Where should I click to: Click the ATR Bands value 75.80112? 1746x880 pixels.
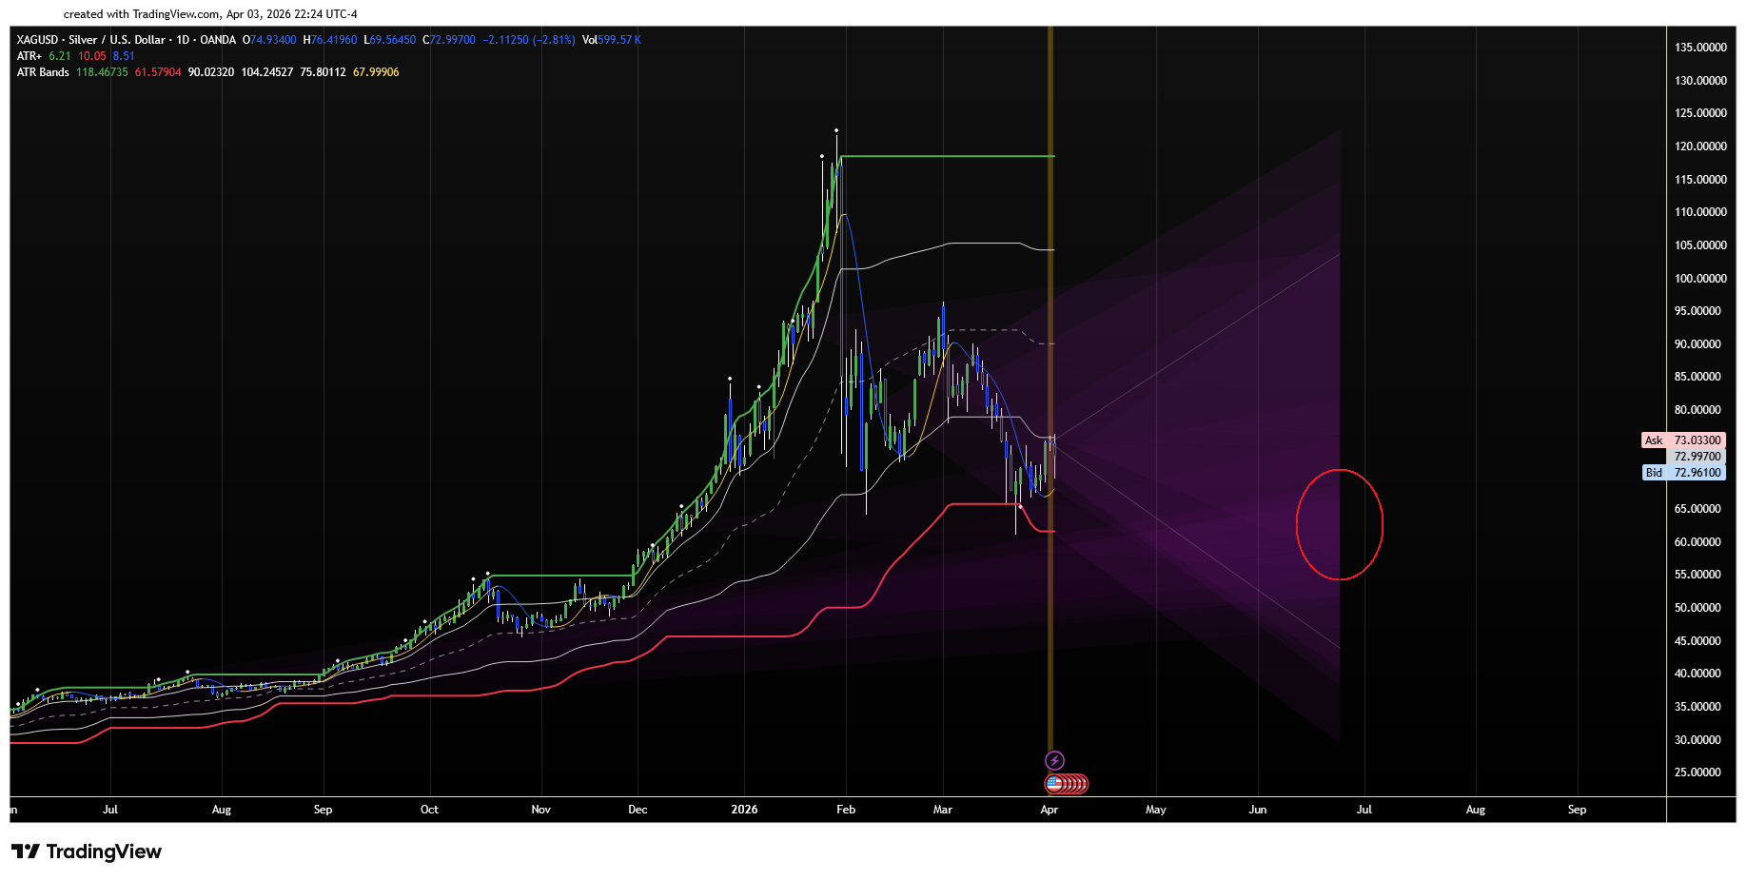[x=324, y=72]
